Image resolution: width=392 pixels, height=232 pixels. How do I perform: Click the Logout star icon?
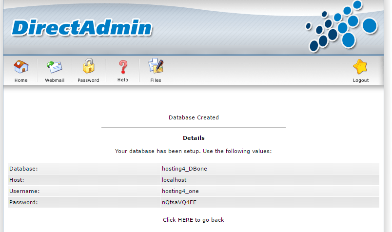360,67
